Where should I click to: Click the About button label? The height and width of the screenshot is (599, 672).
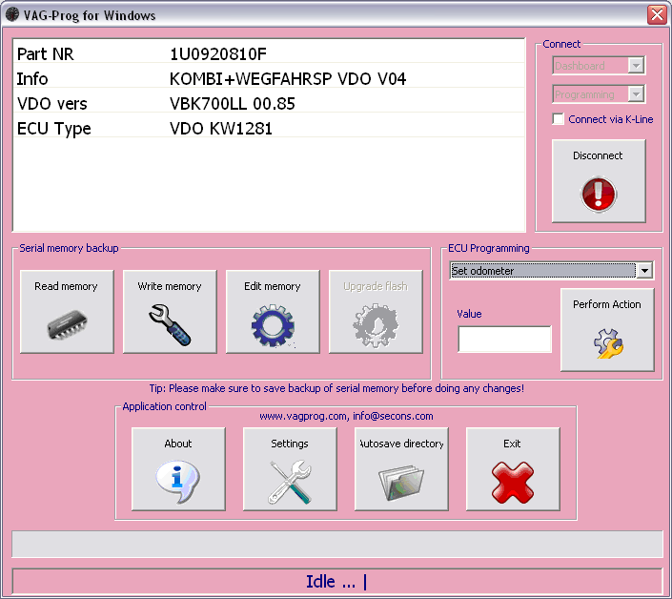[178, 444]
